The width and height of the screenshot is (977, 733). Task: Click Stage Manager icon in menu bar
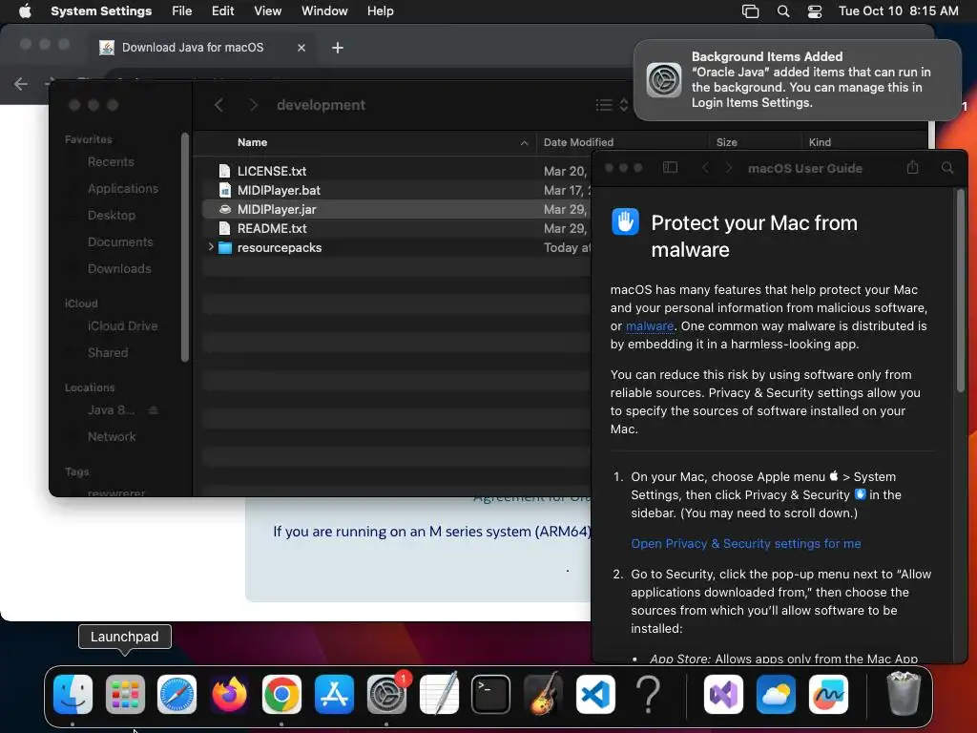click(750, 11)
